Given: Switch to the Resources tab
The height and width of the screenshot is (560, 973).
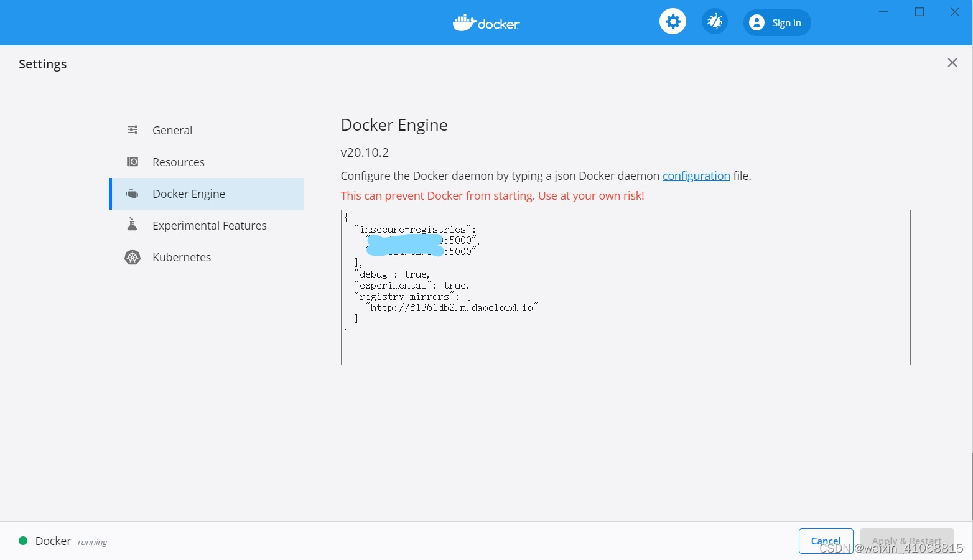Looking at the screenshot, I should tap(179, 161).
